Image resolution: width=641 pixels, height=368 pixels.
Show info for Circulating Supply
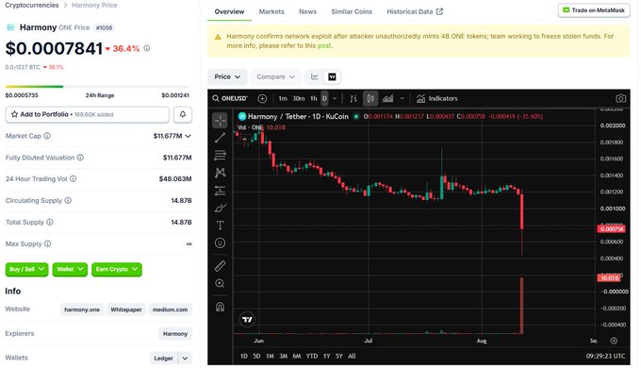click(x=68, y=201)
